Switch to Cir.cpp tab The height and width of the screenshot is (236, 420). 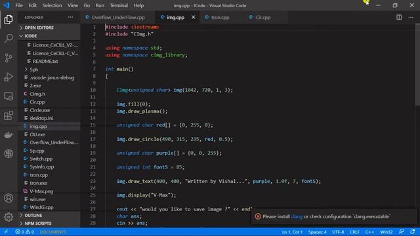(x=262, y=18)
